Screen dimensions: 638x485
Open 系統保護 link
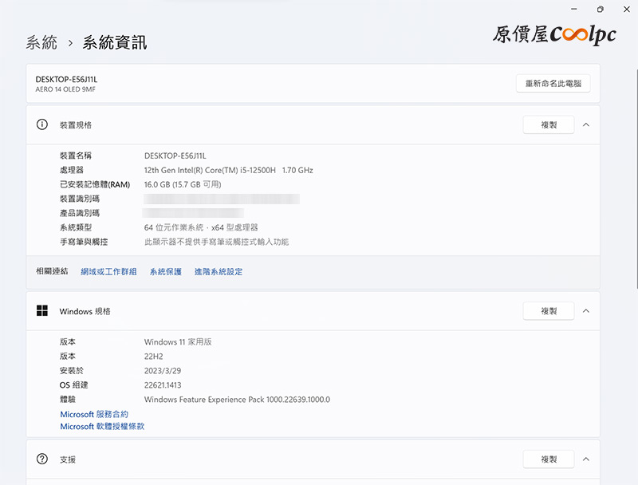point(166,272)
